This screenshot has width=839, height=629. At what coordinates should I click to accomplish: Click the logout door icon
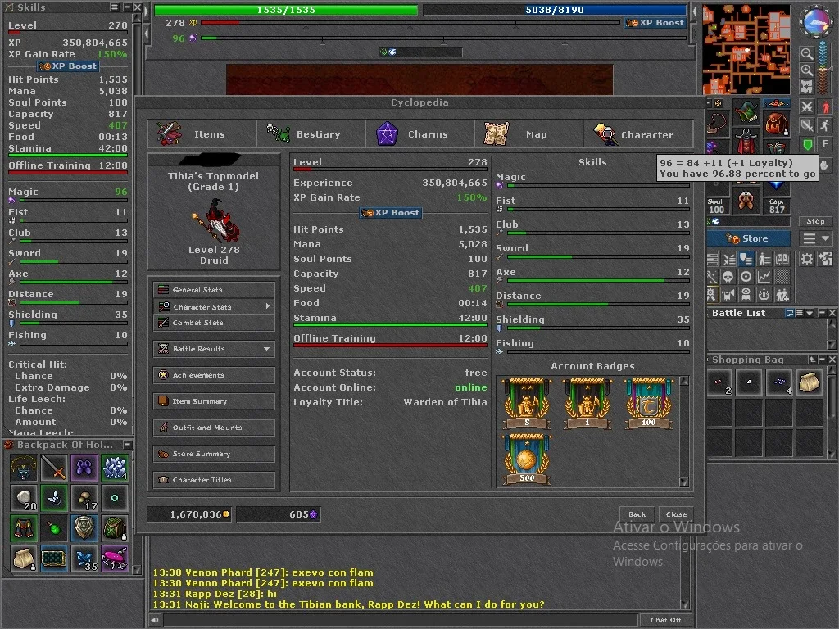point(825,260)
